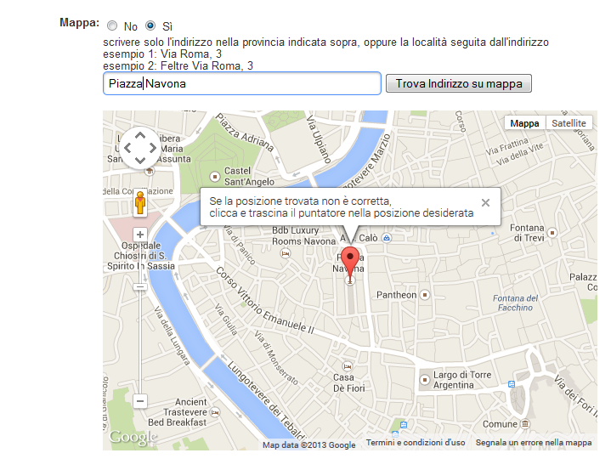Click the Via di Monserrato street label
The image size is (611, 470).
pyautogui.click(x=276, y=358)
